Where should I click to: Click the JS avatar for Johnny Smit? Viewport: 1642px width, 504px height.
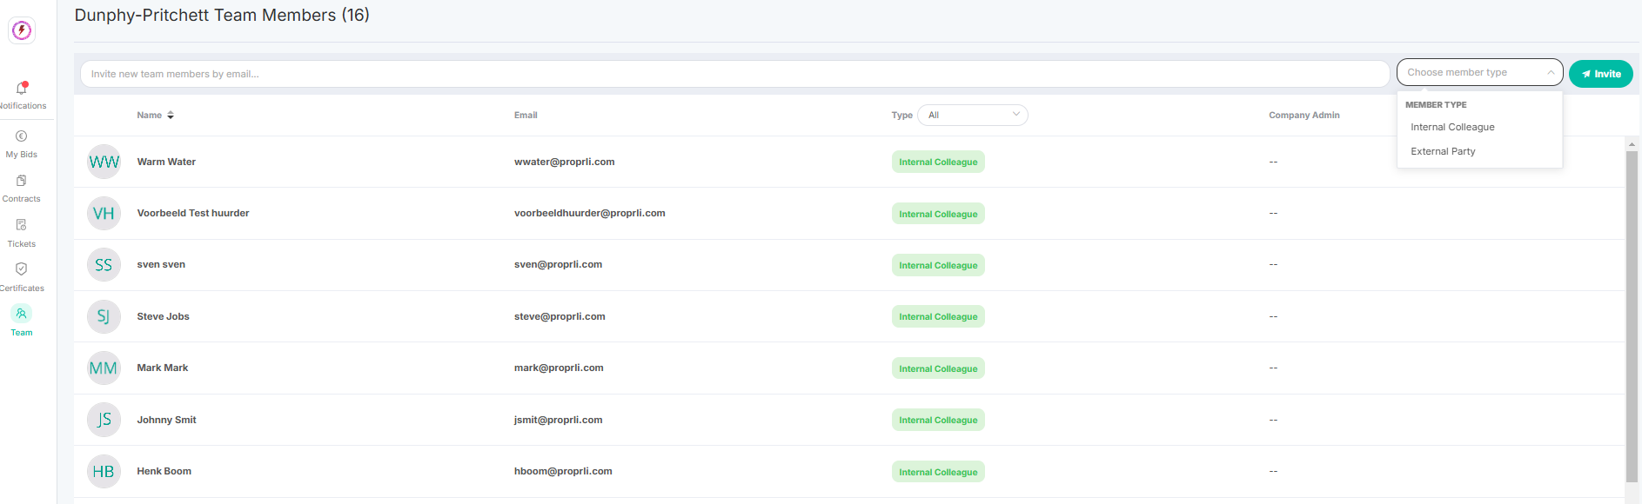click(104, 420)
